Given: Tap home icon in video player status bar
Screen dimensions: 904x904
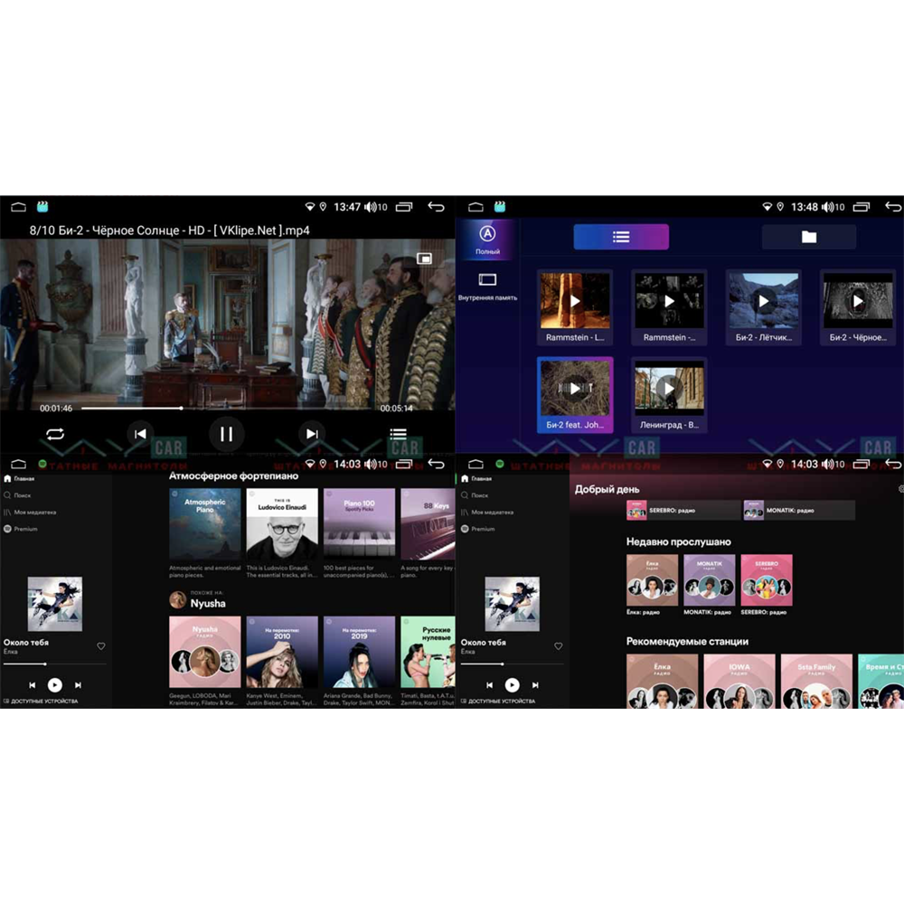Looking at the screenshot, I should [x=18, y=207].
